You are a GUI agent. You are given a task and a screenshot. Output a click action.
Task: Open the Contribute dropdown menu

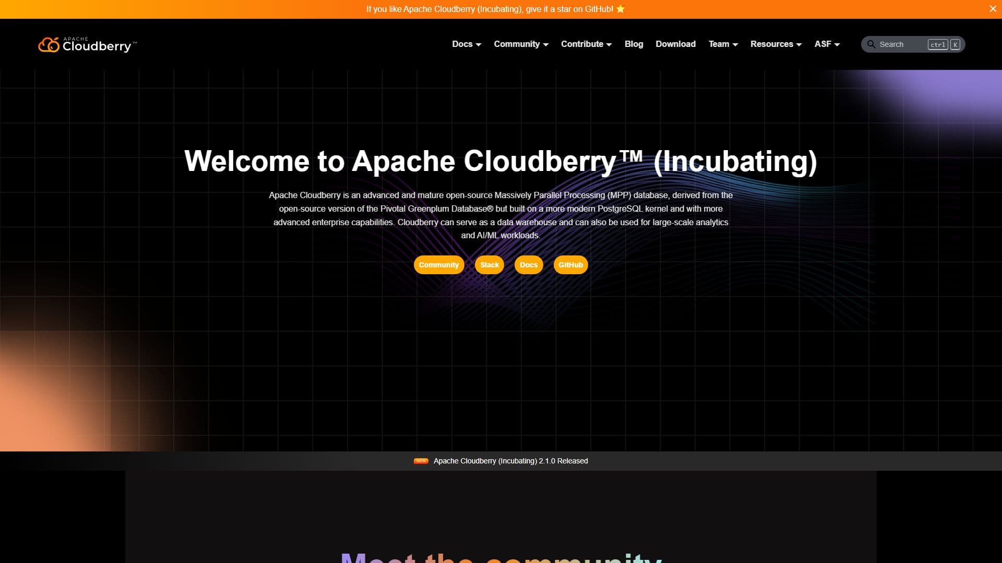point(586,44)
